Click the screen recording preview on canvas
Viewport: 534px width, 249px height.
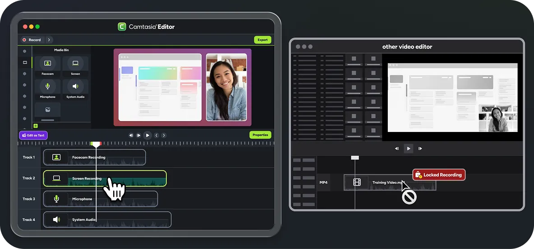coord(160,87)
